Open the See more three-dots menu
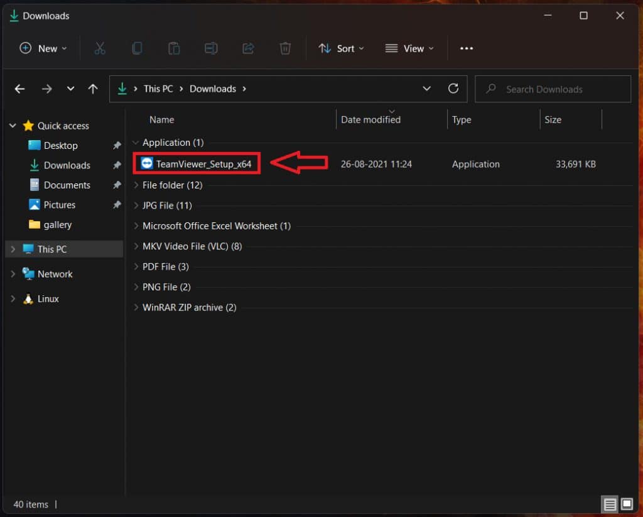 click(467, 48)
